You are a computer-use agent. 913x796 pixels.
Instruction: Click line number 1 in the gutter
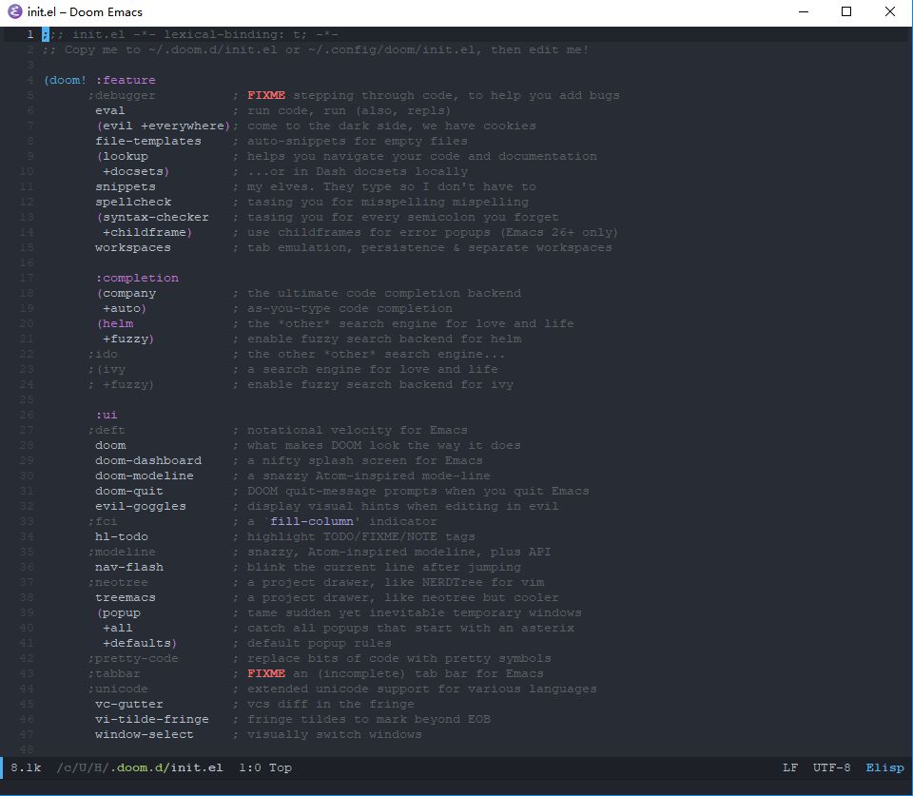[30, 35]
